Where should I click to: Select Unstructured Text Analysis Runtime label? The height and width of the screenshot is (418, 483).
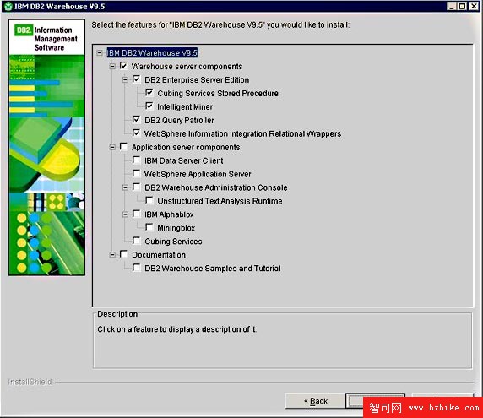tap(220, 201)
